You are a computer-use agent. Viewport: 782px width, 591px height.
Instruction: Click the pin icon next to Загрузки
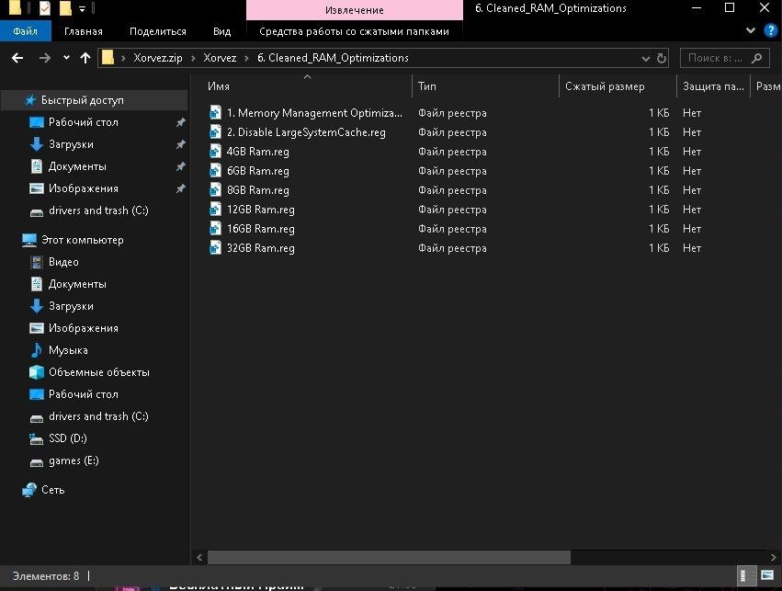180,144
